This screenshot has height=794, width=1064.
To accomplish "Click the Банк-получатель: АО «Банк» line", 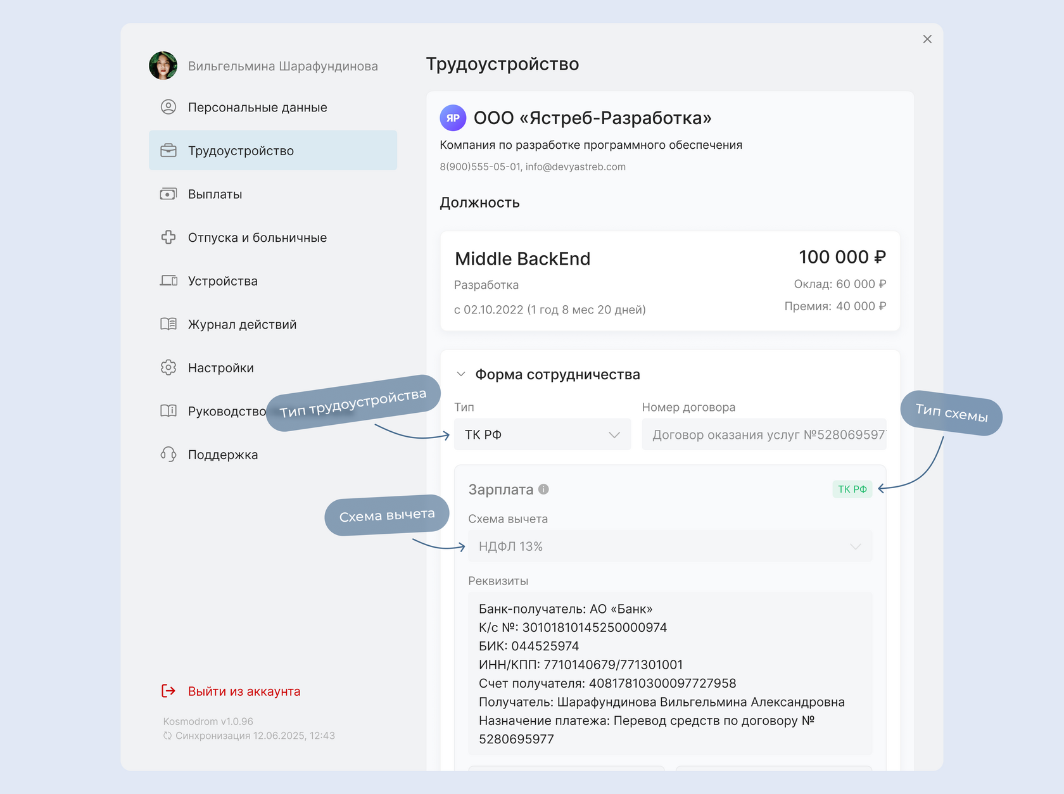I will point(566,608).
